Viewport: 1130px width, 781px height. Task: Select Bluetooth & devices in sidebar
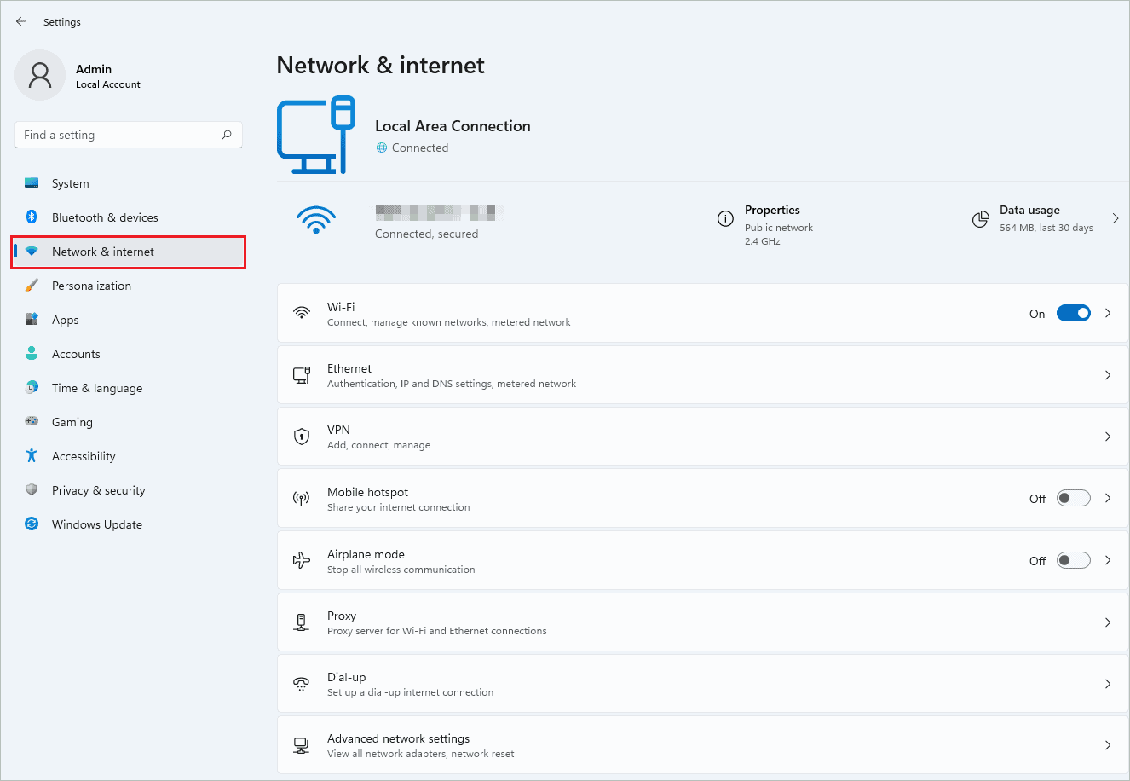[129, 217]
